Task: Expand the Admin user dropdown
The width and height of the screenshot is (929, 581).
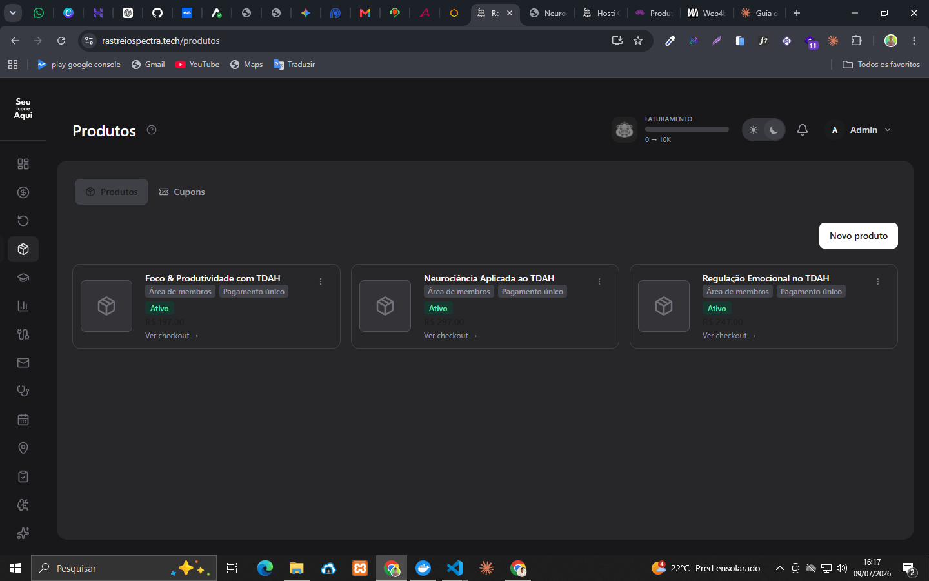Action: tap(859, 130)
